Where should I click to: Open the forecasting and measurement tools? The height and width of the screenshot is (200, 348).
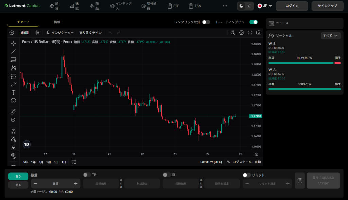pos(13,76)
